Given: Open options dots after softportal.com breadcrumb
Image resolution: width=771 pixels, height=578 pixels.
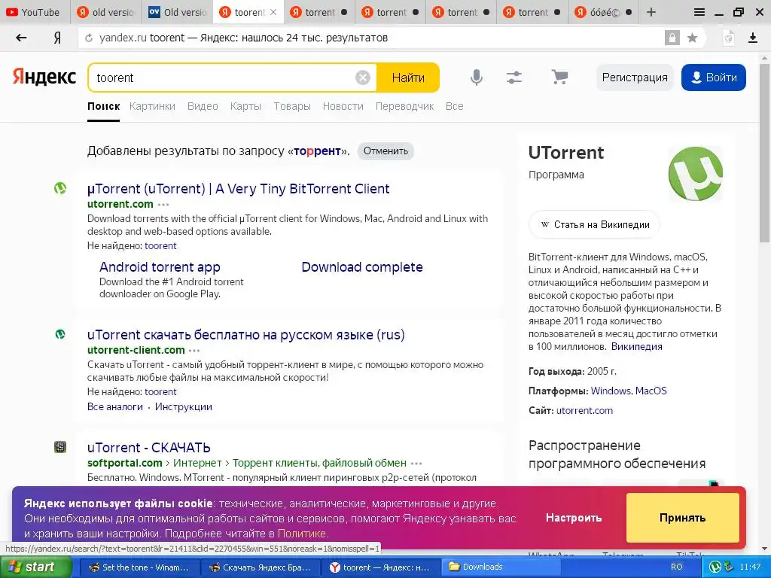Looking at the screenshot, I should tap(416, 464).
